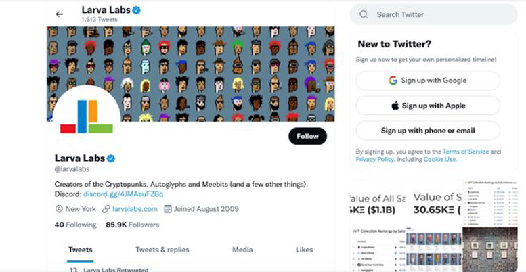Open the Terms of Service link
526x272 pixels.
click(x=466, y=152)
